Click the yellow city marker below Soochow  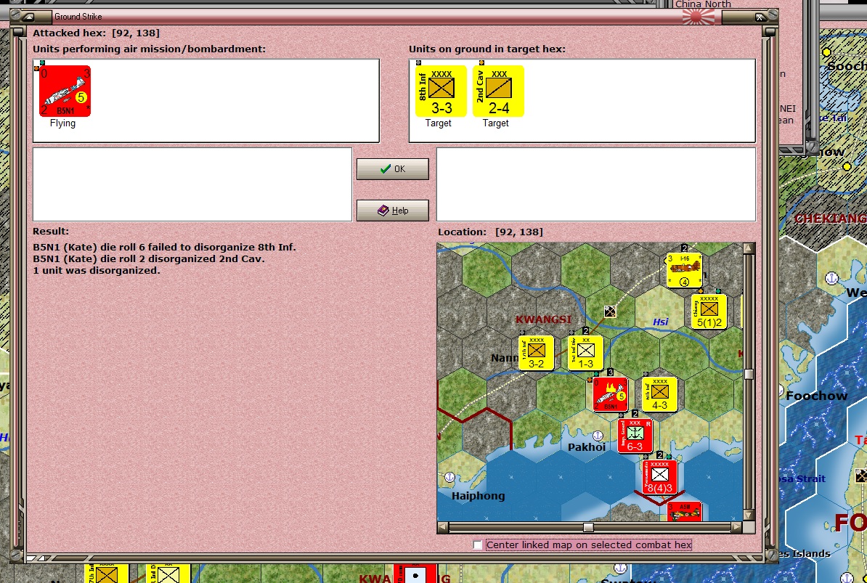(847, 166)
